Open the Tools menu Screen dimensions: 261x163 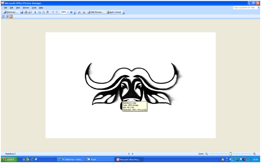(34, 8)
